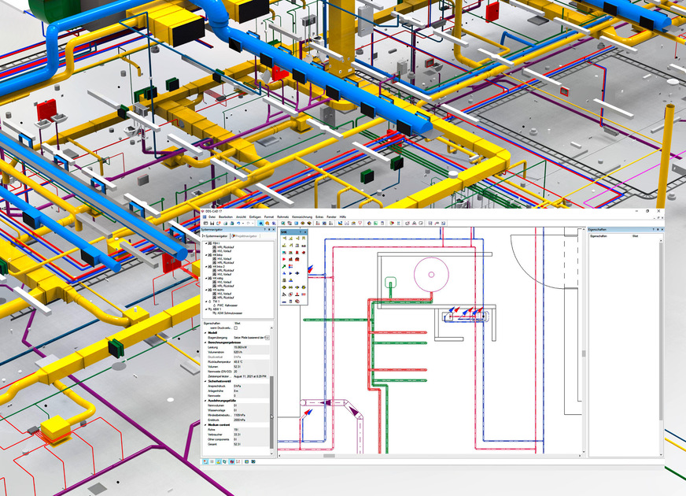Click the first status bar icon bottom left

(205, 461)
